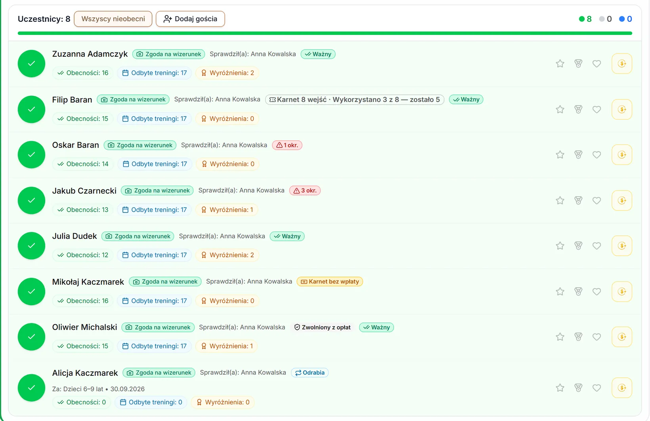Click blue counter showing 0

(x=625, y=19)
